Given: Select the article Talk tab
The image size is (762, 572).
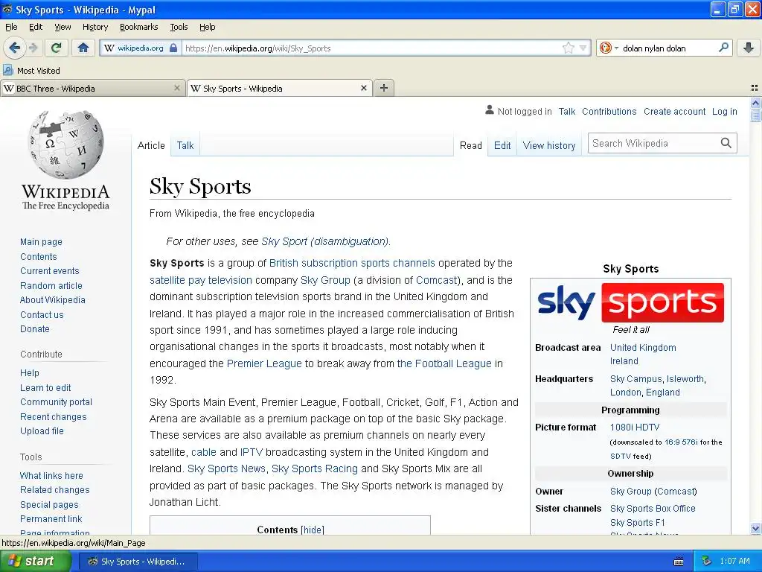Looking at the screenshot, I should click(185, 145).
